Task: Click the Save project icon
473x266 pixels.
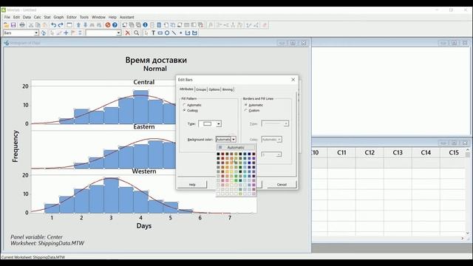Action: [x=13, y=25]
